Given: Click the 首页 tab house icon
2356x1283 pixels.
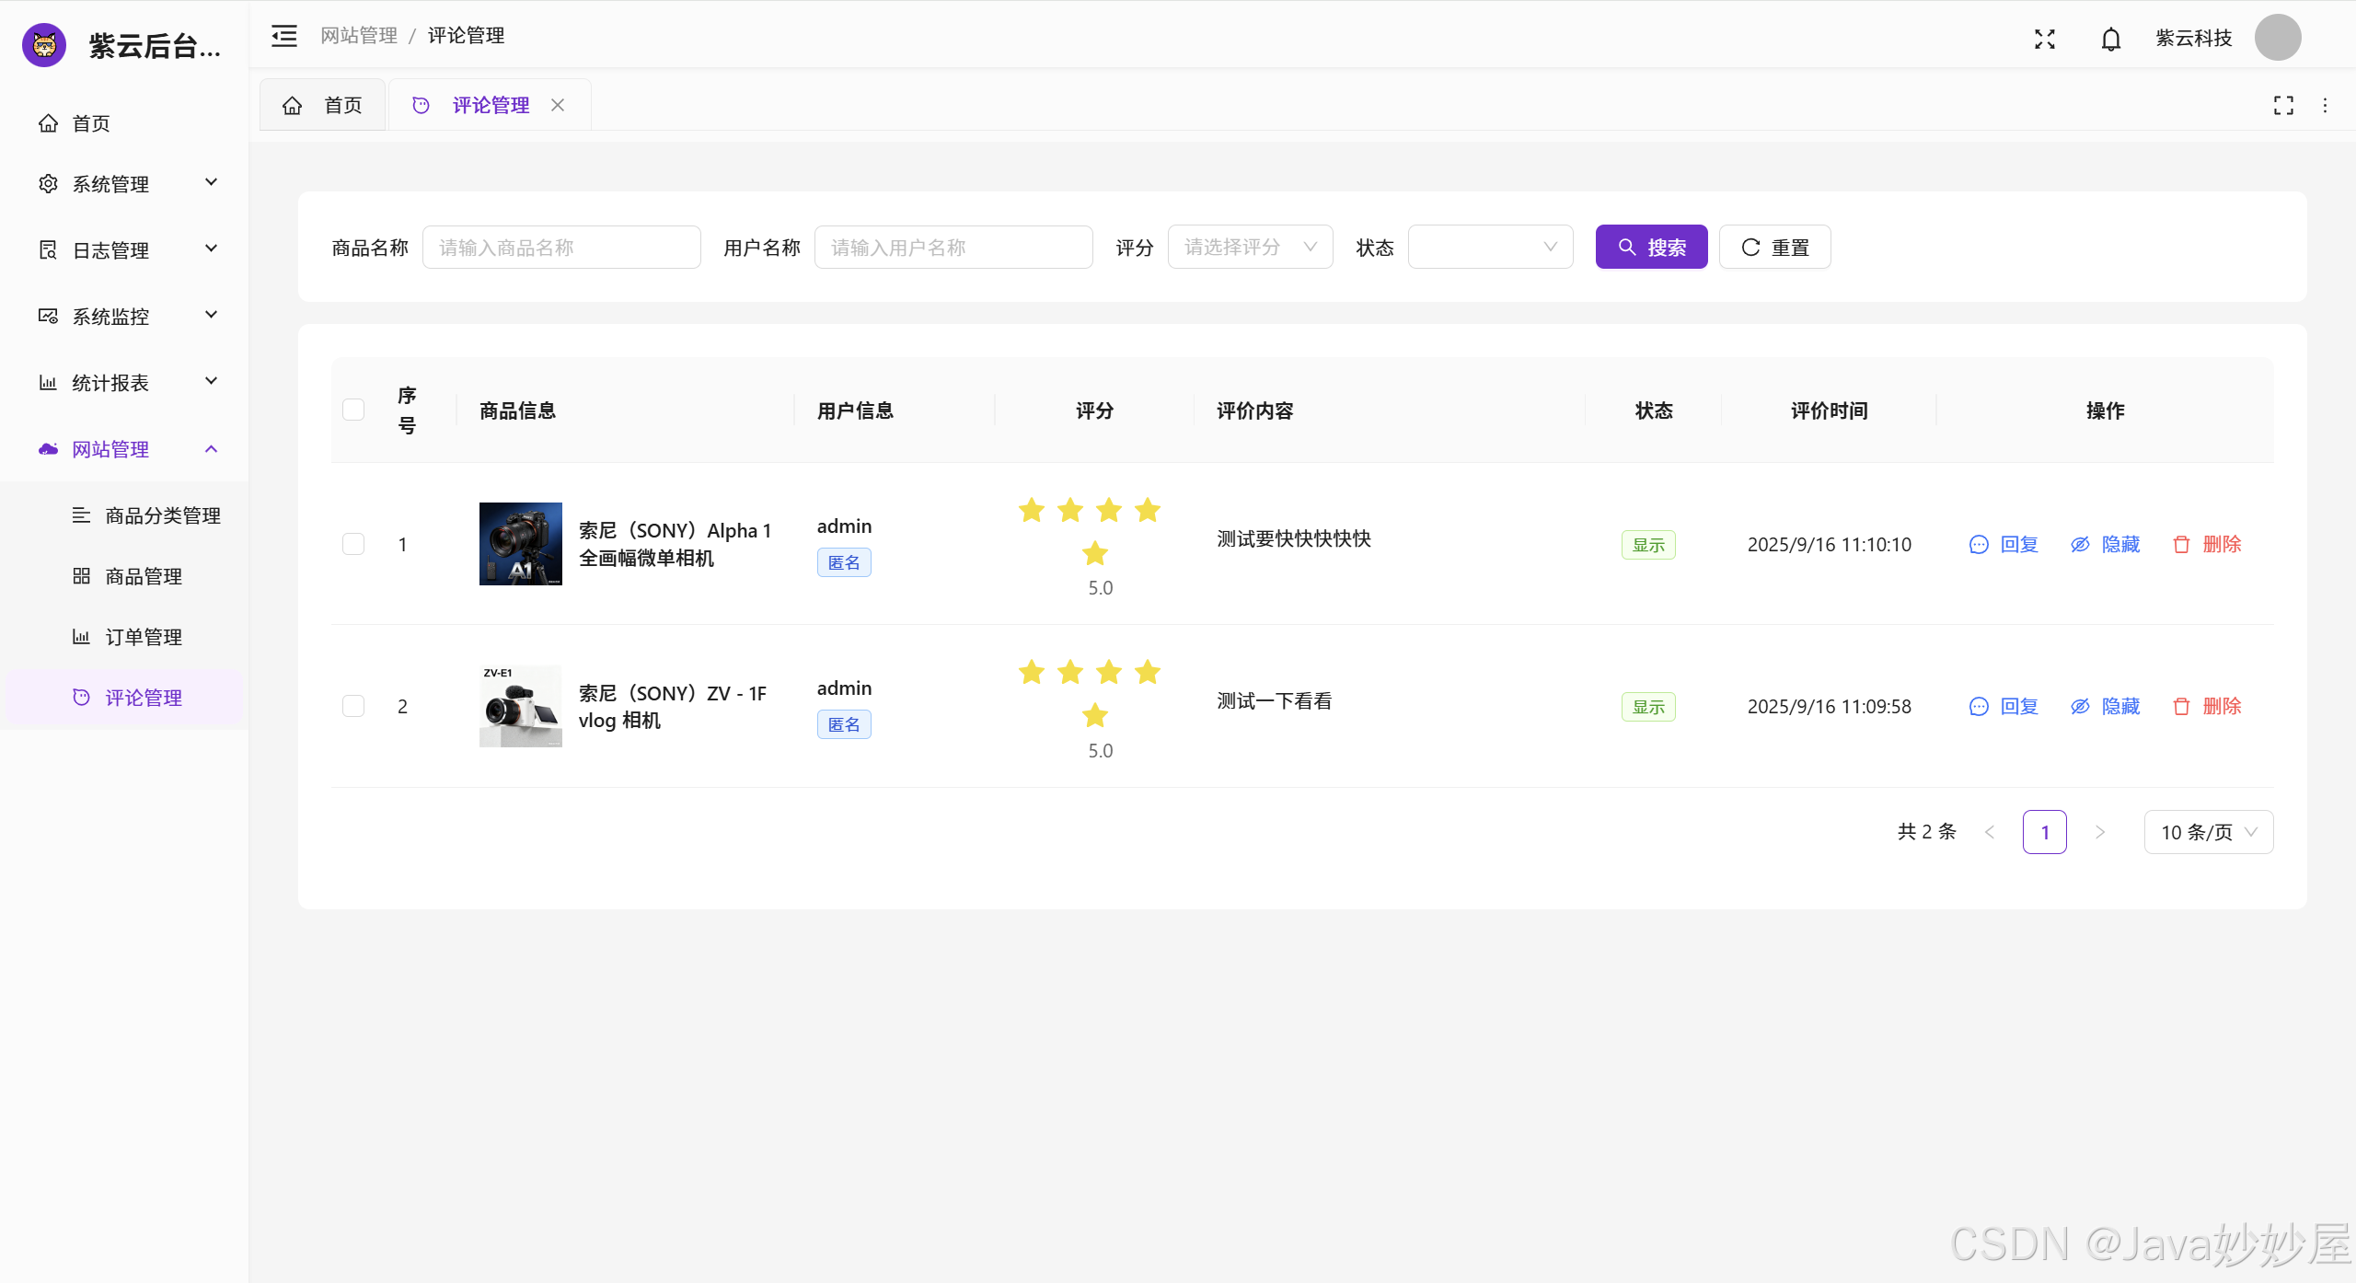Looking at the screenshot, I should pyautogui.click(x=292, y=105).
